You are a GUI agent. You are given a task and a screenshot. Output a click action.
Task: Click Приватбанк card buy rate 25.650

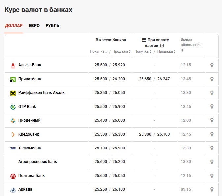click(145, 79)
